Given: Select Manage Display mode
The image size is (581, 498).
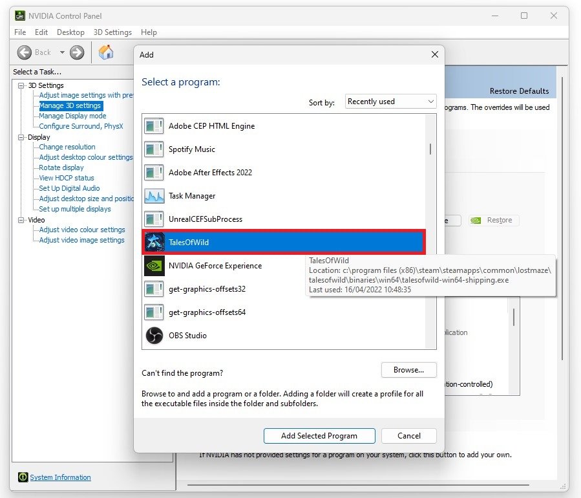Looking at the screenshot, I should point(72,116).
